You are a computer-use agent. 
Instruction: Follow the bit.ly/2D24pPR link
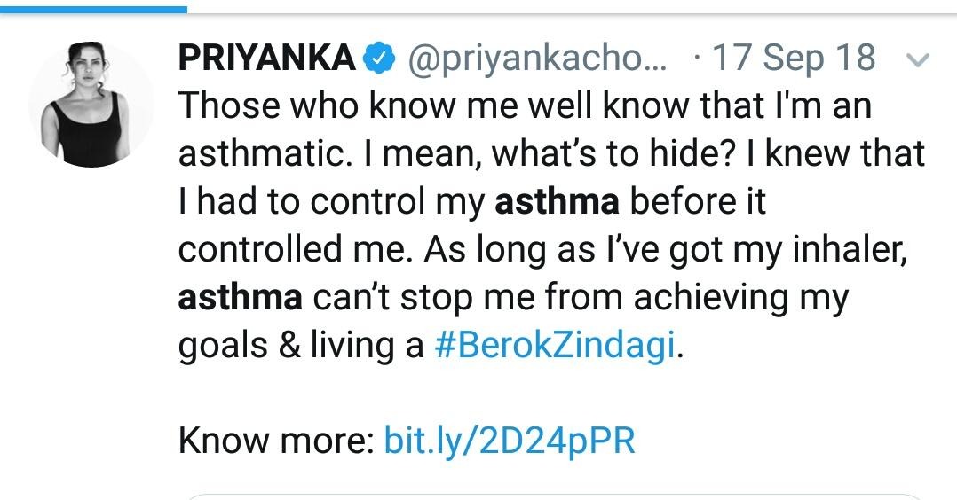[x=509, y=441]
